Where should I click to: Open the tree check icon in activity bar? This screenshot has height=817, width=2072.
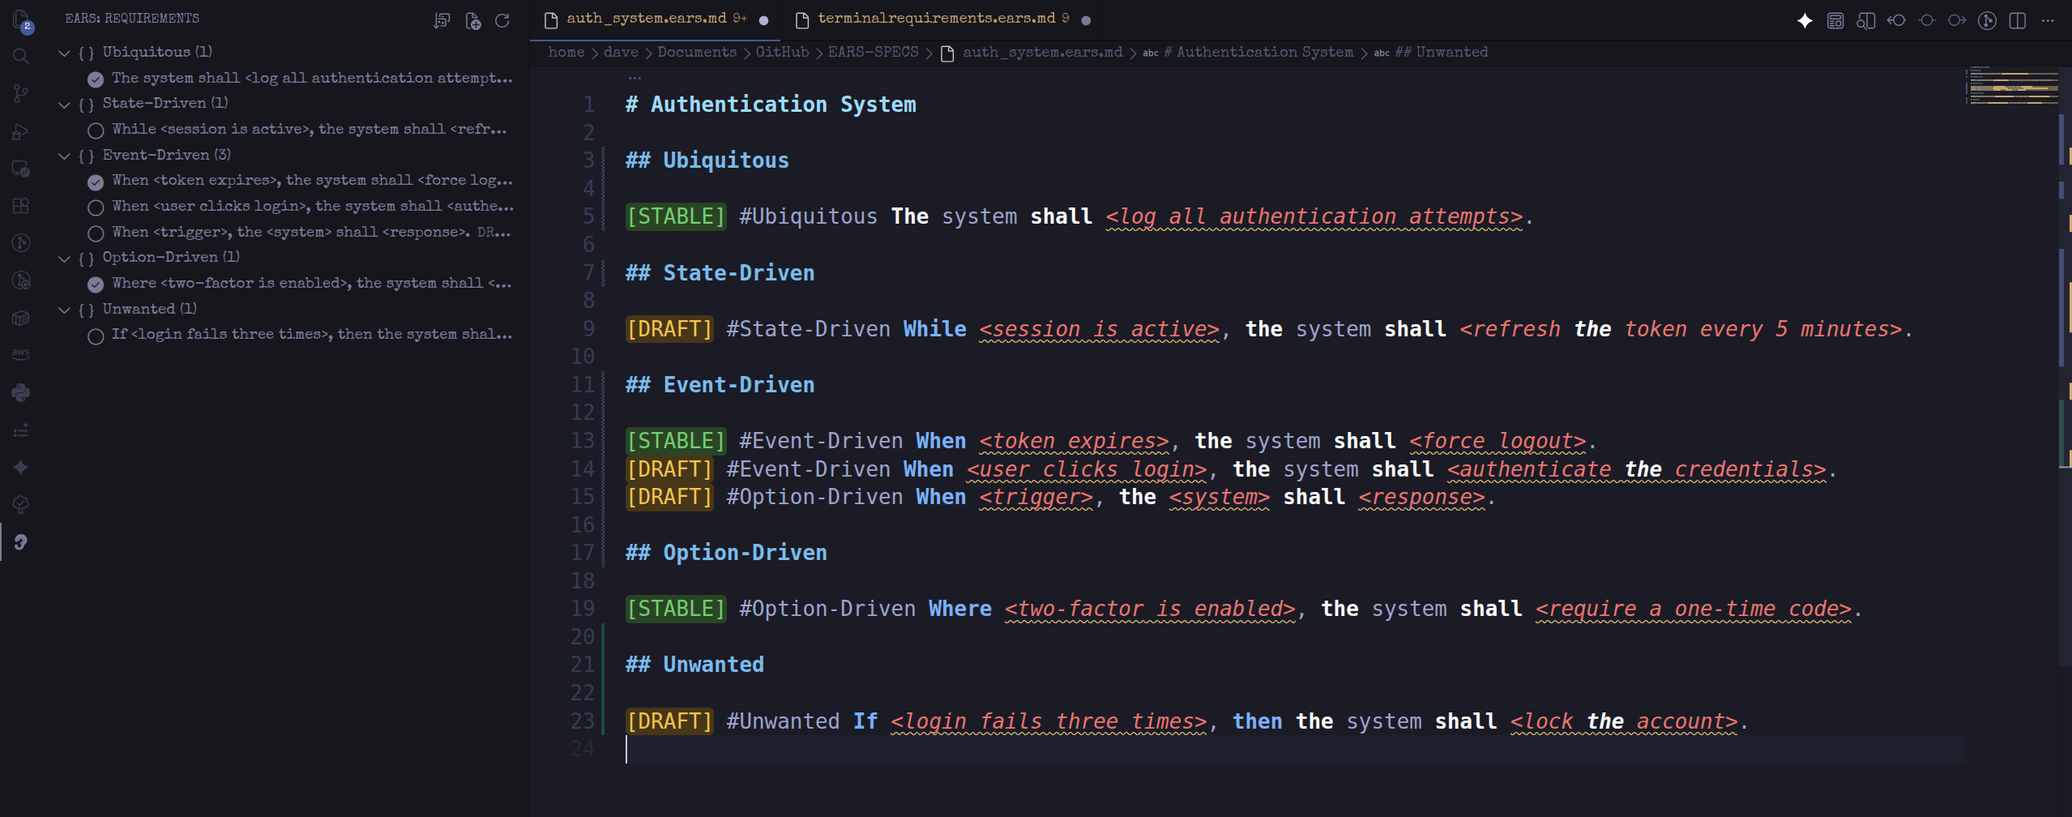pos(21,505)
